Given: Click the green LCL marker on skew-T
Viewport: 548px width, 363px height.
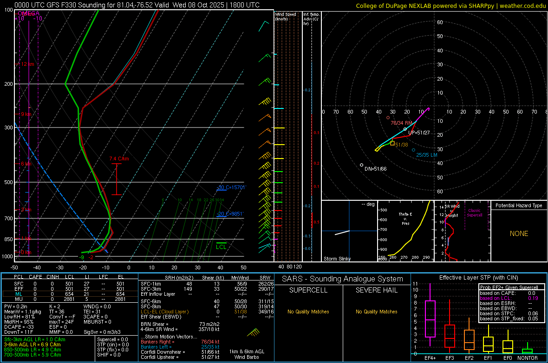Looking at the screenshot, I should [x=221, y=247].
